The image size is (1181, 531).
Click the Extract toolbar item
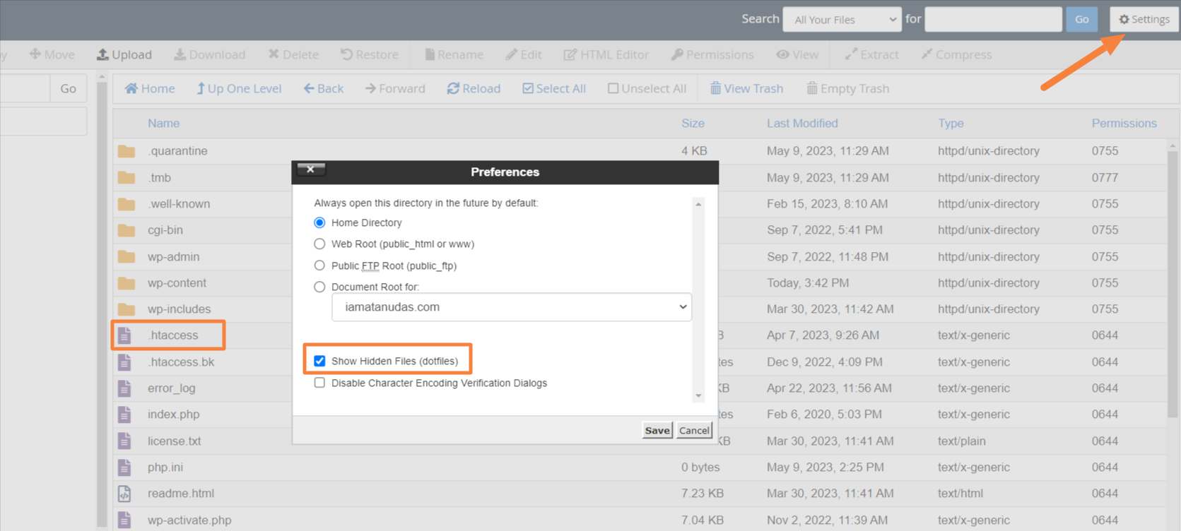point(871,54)
